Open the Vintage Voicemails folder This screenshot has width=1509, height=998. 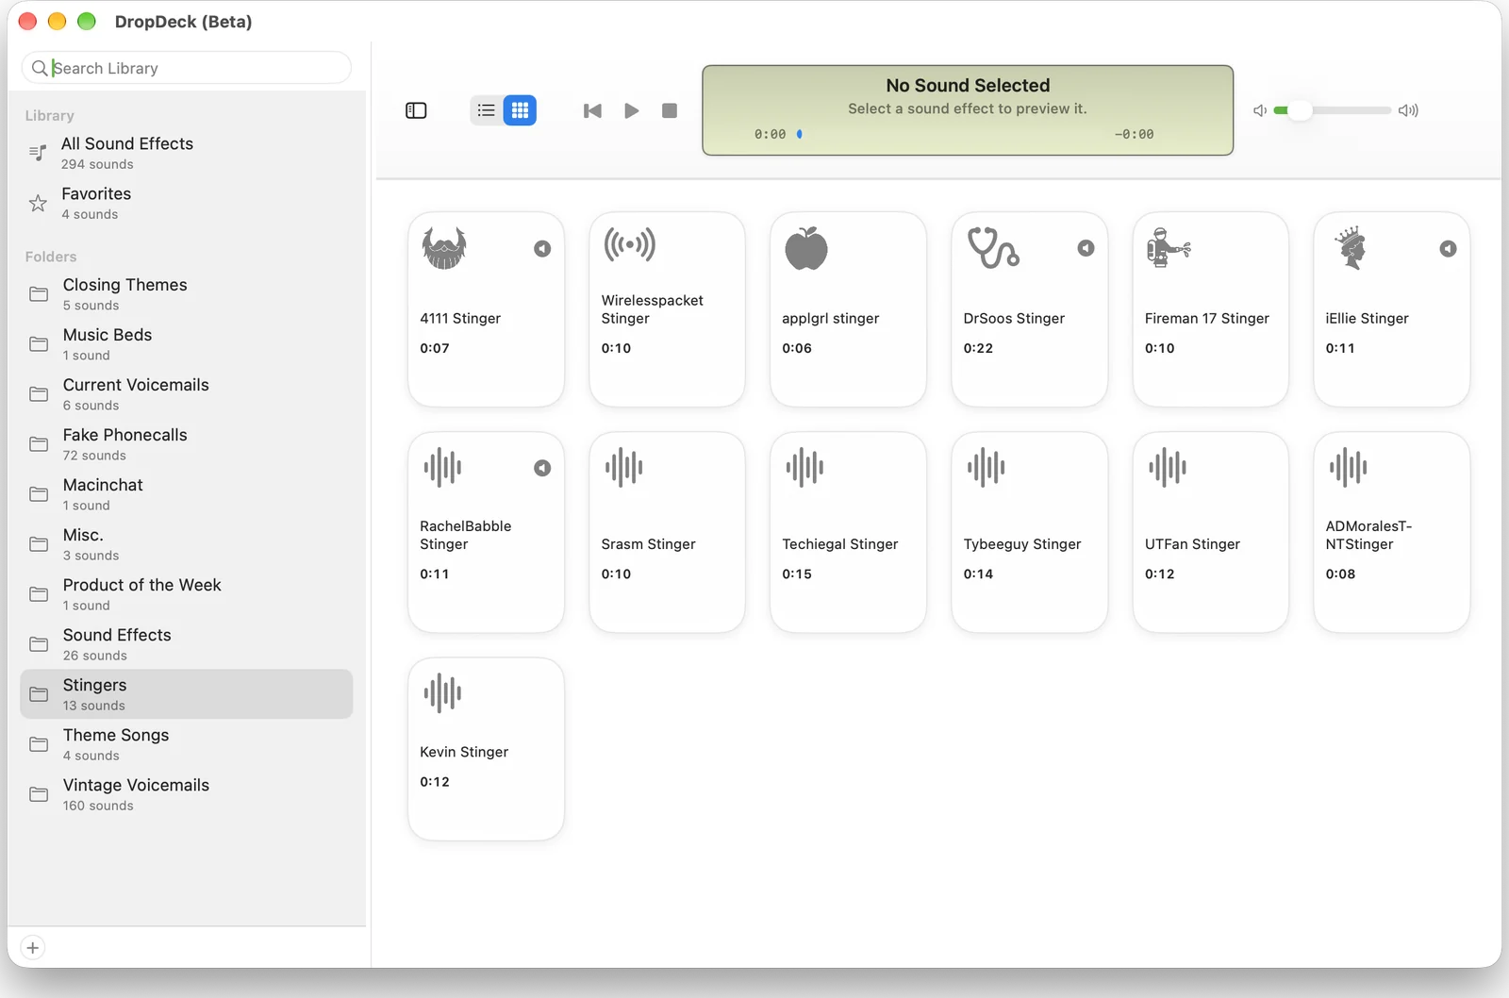click(187, 794)
